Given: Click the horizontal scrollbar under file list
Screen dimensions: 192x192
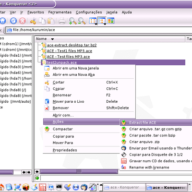Looking at the screenshot, I should [x=79, y=171].
